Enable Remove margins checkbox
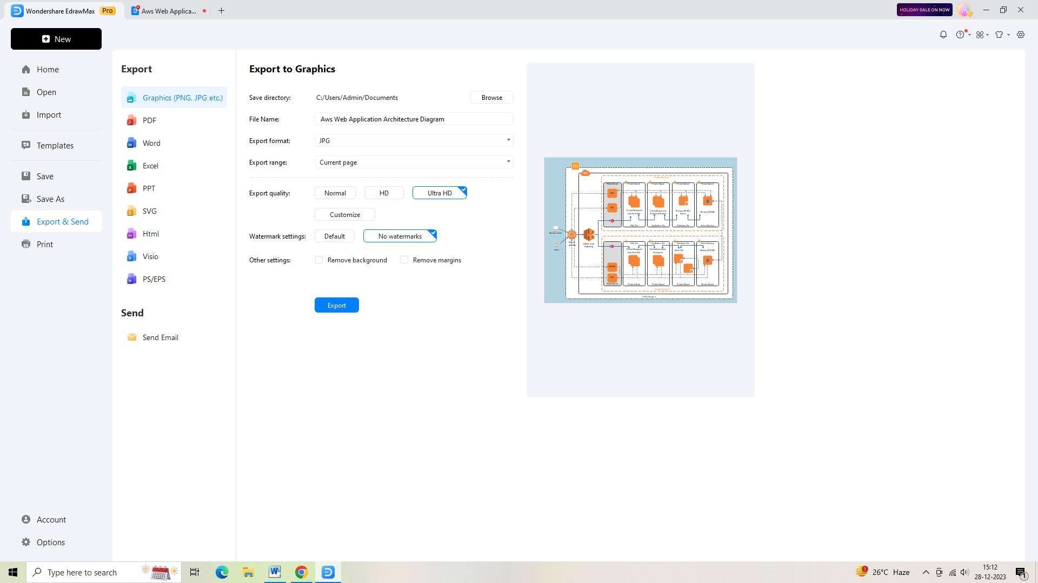 [404, 260]
